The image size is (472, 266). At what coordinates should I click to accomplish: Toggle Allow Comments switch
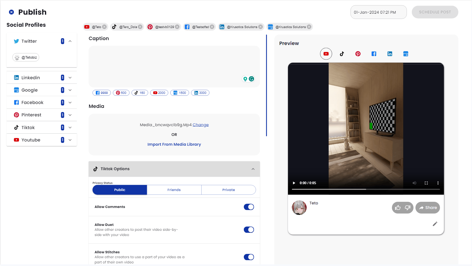pos(249,207)
